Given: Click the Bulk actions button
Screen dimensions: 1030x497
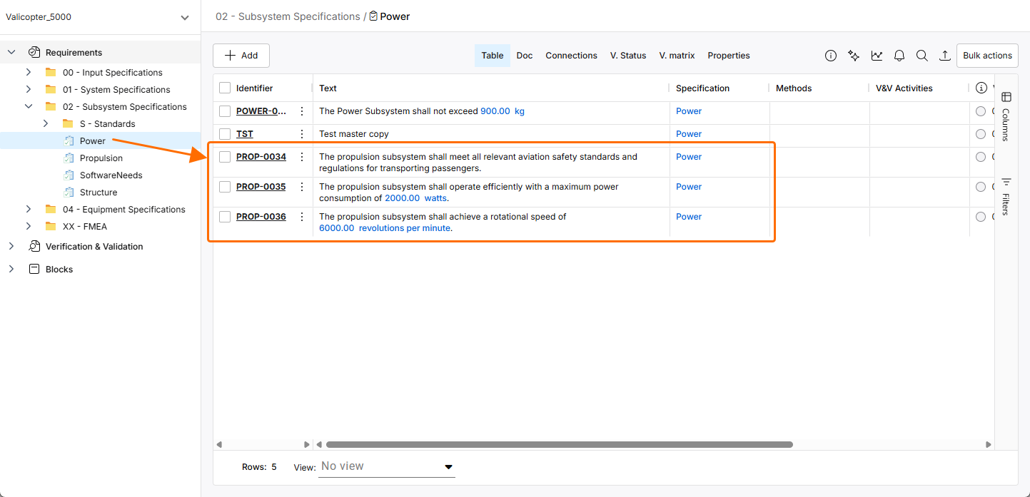Looking at the screenshot, I should 987,56.
